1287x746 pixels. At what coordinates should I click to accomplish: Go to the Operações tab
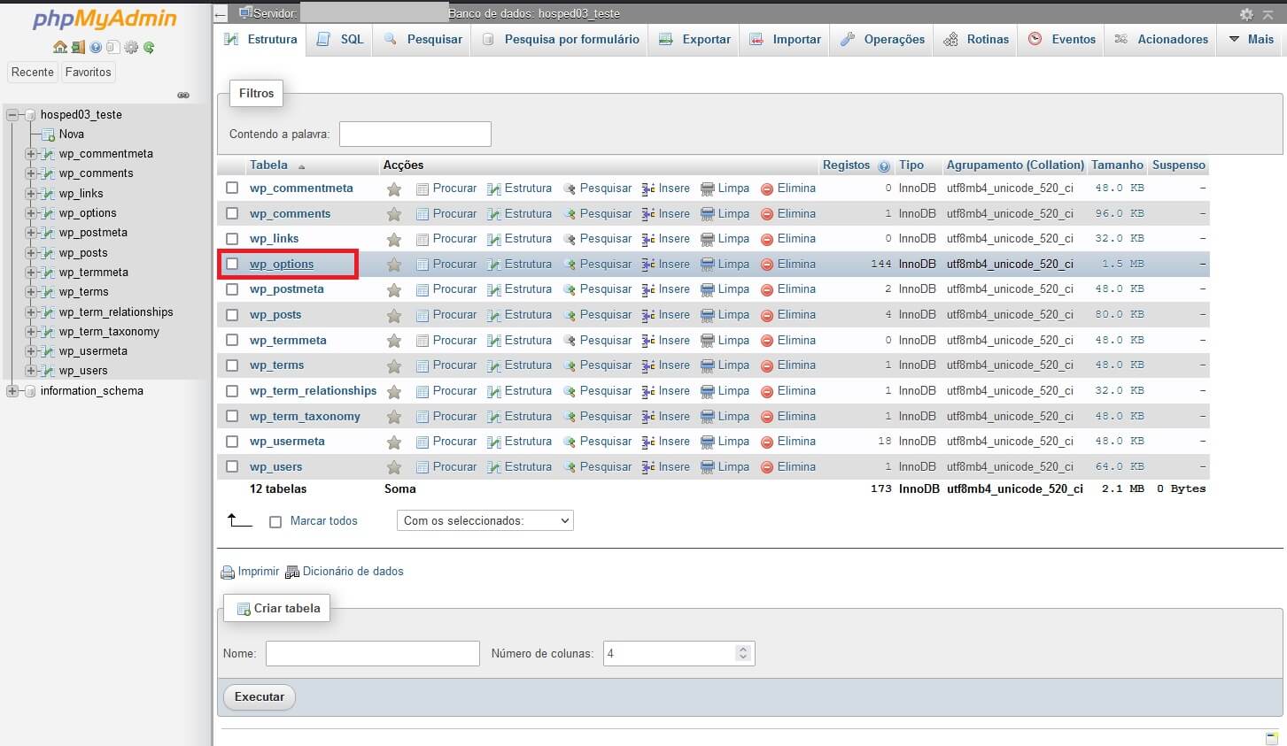pos(881,39)
